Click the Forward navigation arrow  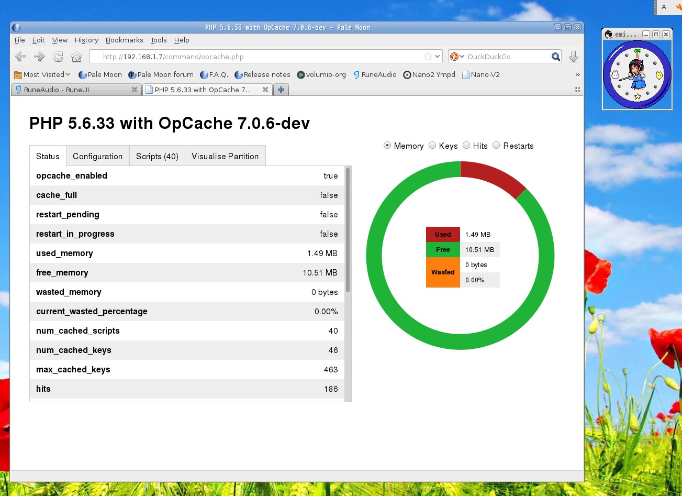tap(39, 57)
